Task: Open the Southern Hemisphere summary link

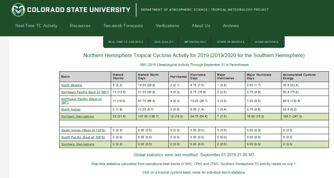Action: [78, 144]
